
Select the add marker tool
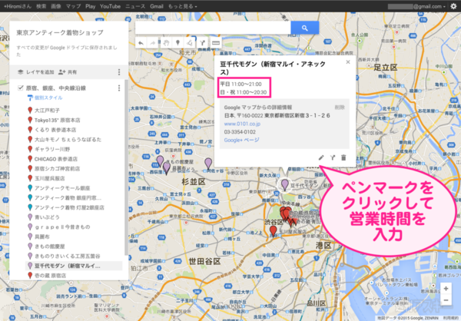point(177,43)
